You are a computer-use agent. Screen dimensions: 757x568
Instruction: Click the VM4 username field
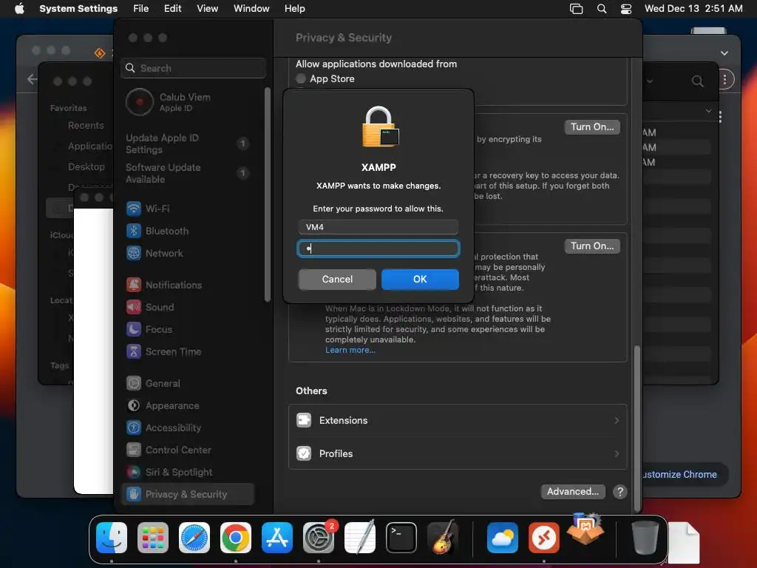(378, 227)
